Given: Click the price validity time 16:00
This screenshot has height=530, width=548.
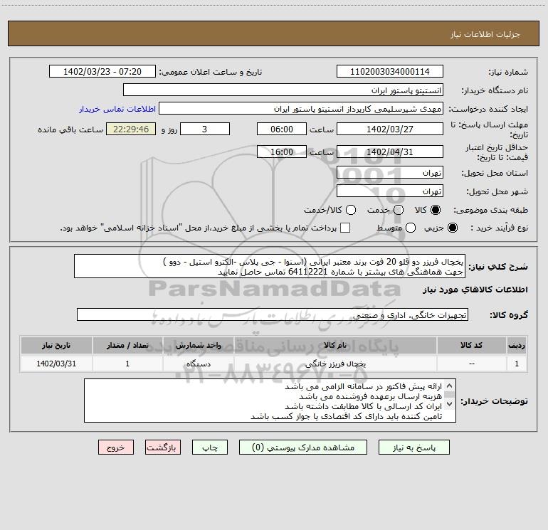Looking at the screenshot, I should pyautogui.click(x=282, y=152).
